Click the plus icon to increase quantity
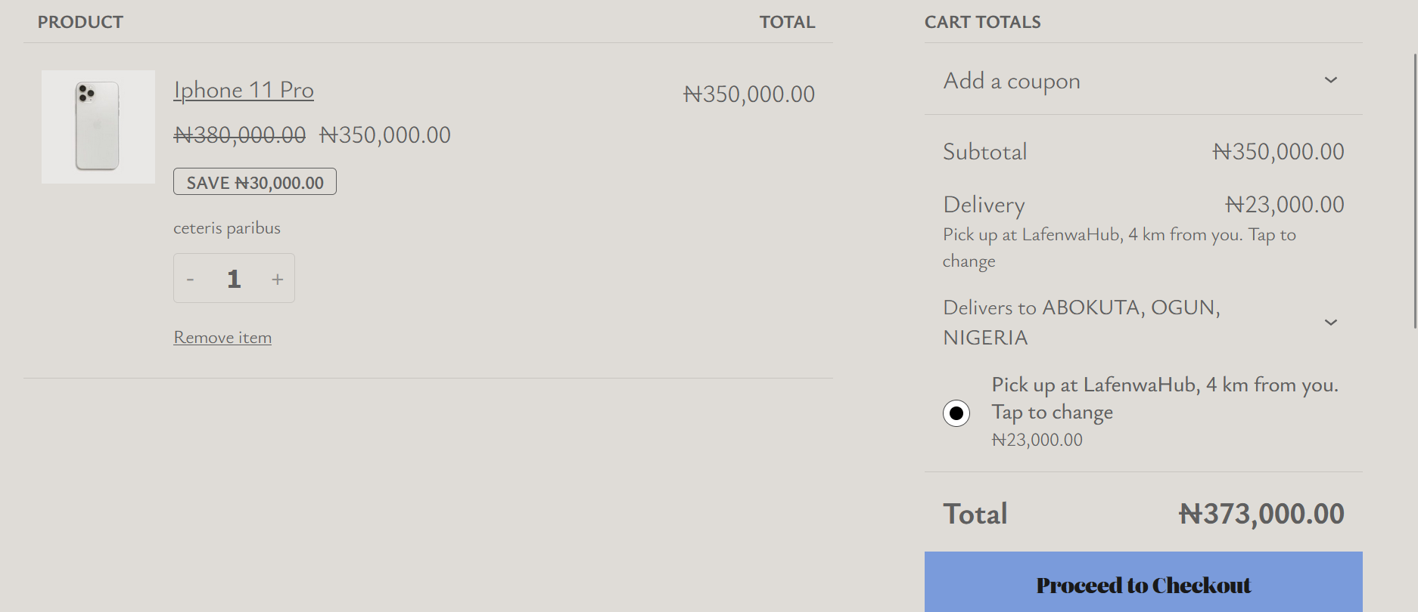Screen dimensions: 1418x612 tap(277, 278)
